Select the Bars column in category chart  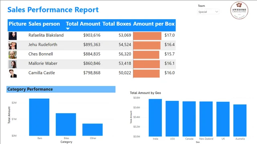(x=39, y=117)
